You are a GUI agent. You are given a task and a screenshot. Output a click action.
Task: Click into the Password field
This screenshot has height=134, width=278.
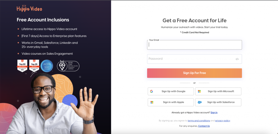tap(194, 59)
